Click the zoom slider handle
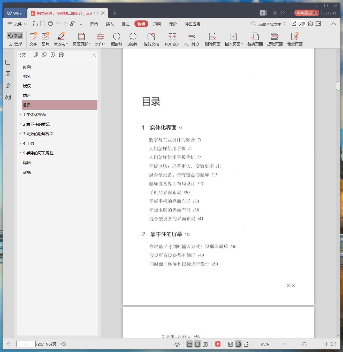This screenshot has width=343, height=352. click(304, 344)
